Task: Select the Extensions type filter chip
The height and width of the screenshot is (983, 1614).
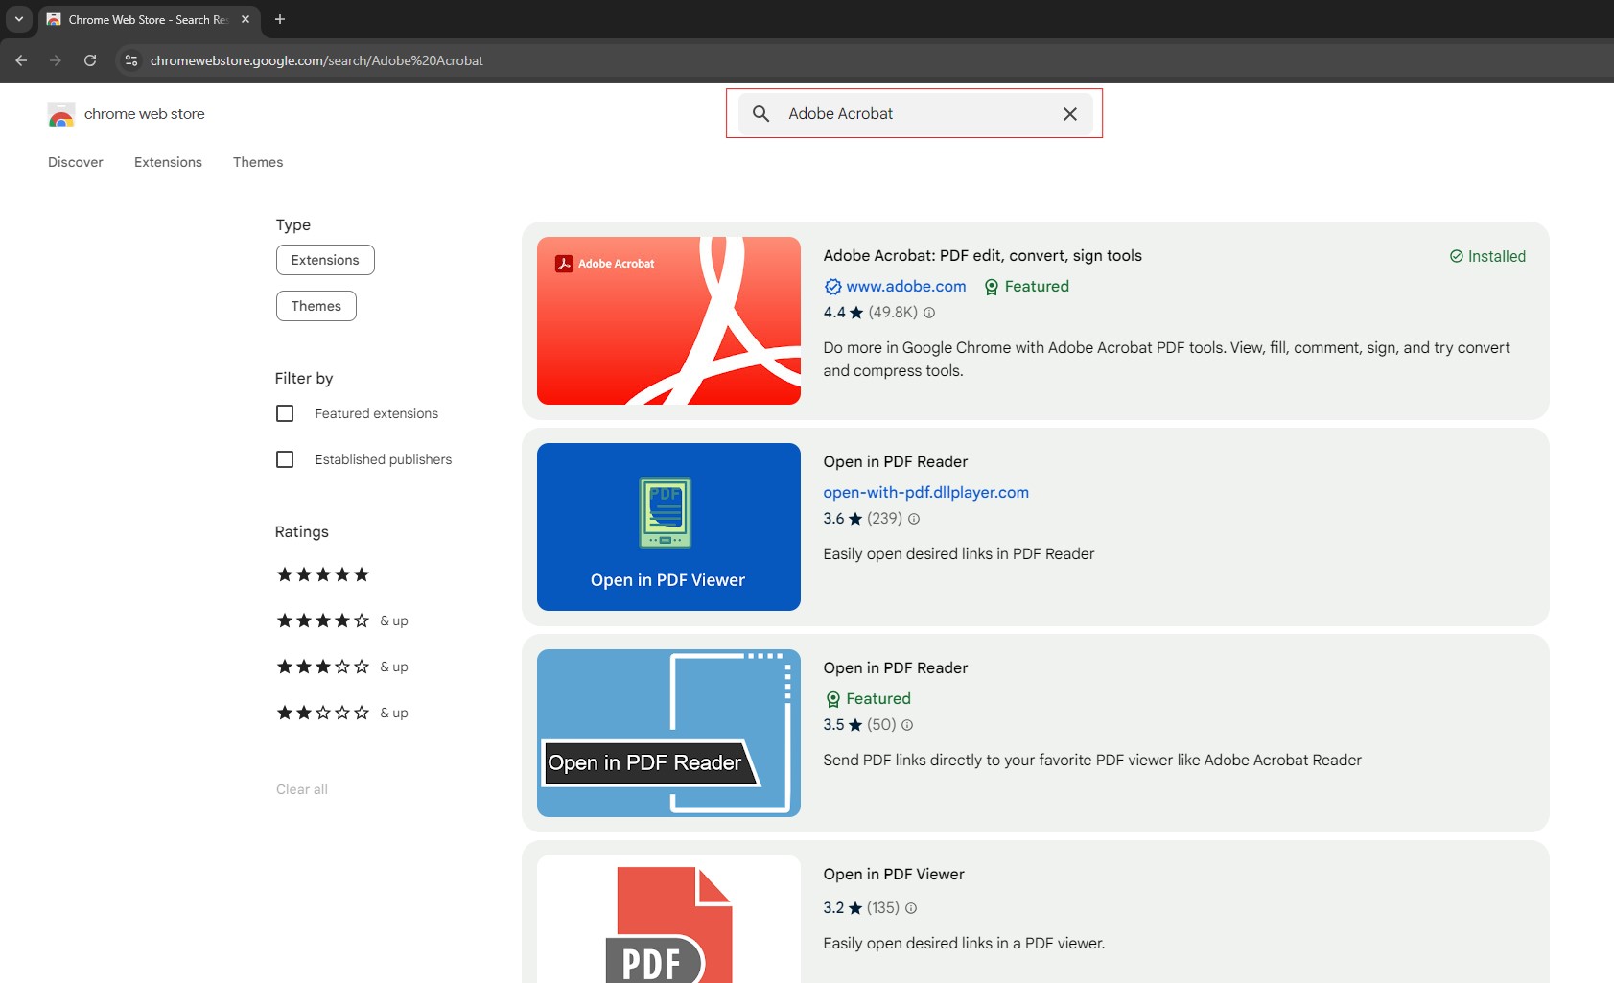Action: pyautogui.click(x=325, y=260)
